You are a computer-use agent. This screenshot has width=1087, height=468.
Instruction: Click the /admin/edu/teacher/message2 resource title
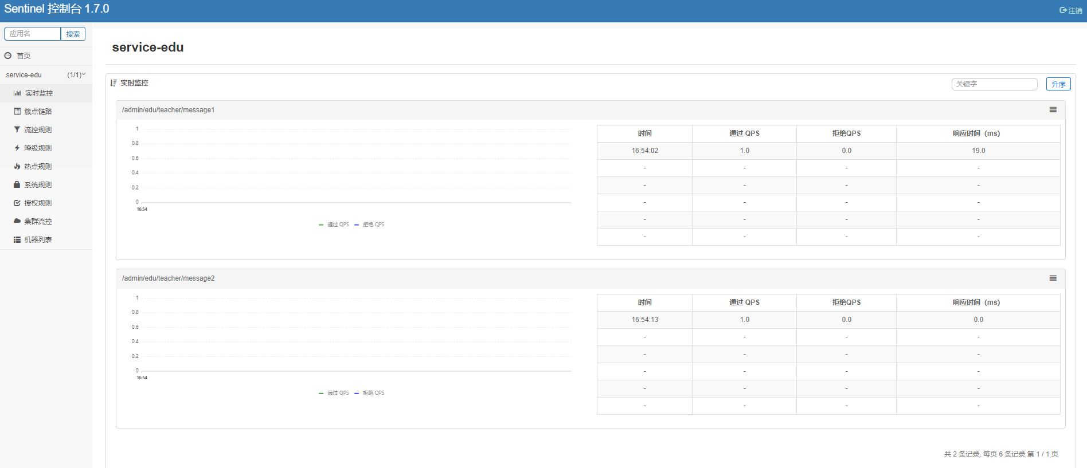point(168,278)
